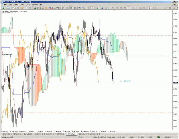Switch timeframe to H4
The width and height of the screenshot is (179, 139).
tap(133, 8)
